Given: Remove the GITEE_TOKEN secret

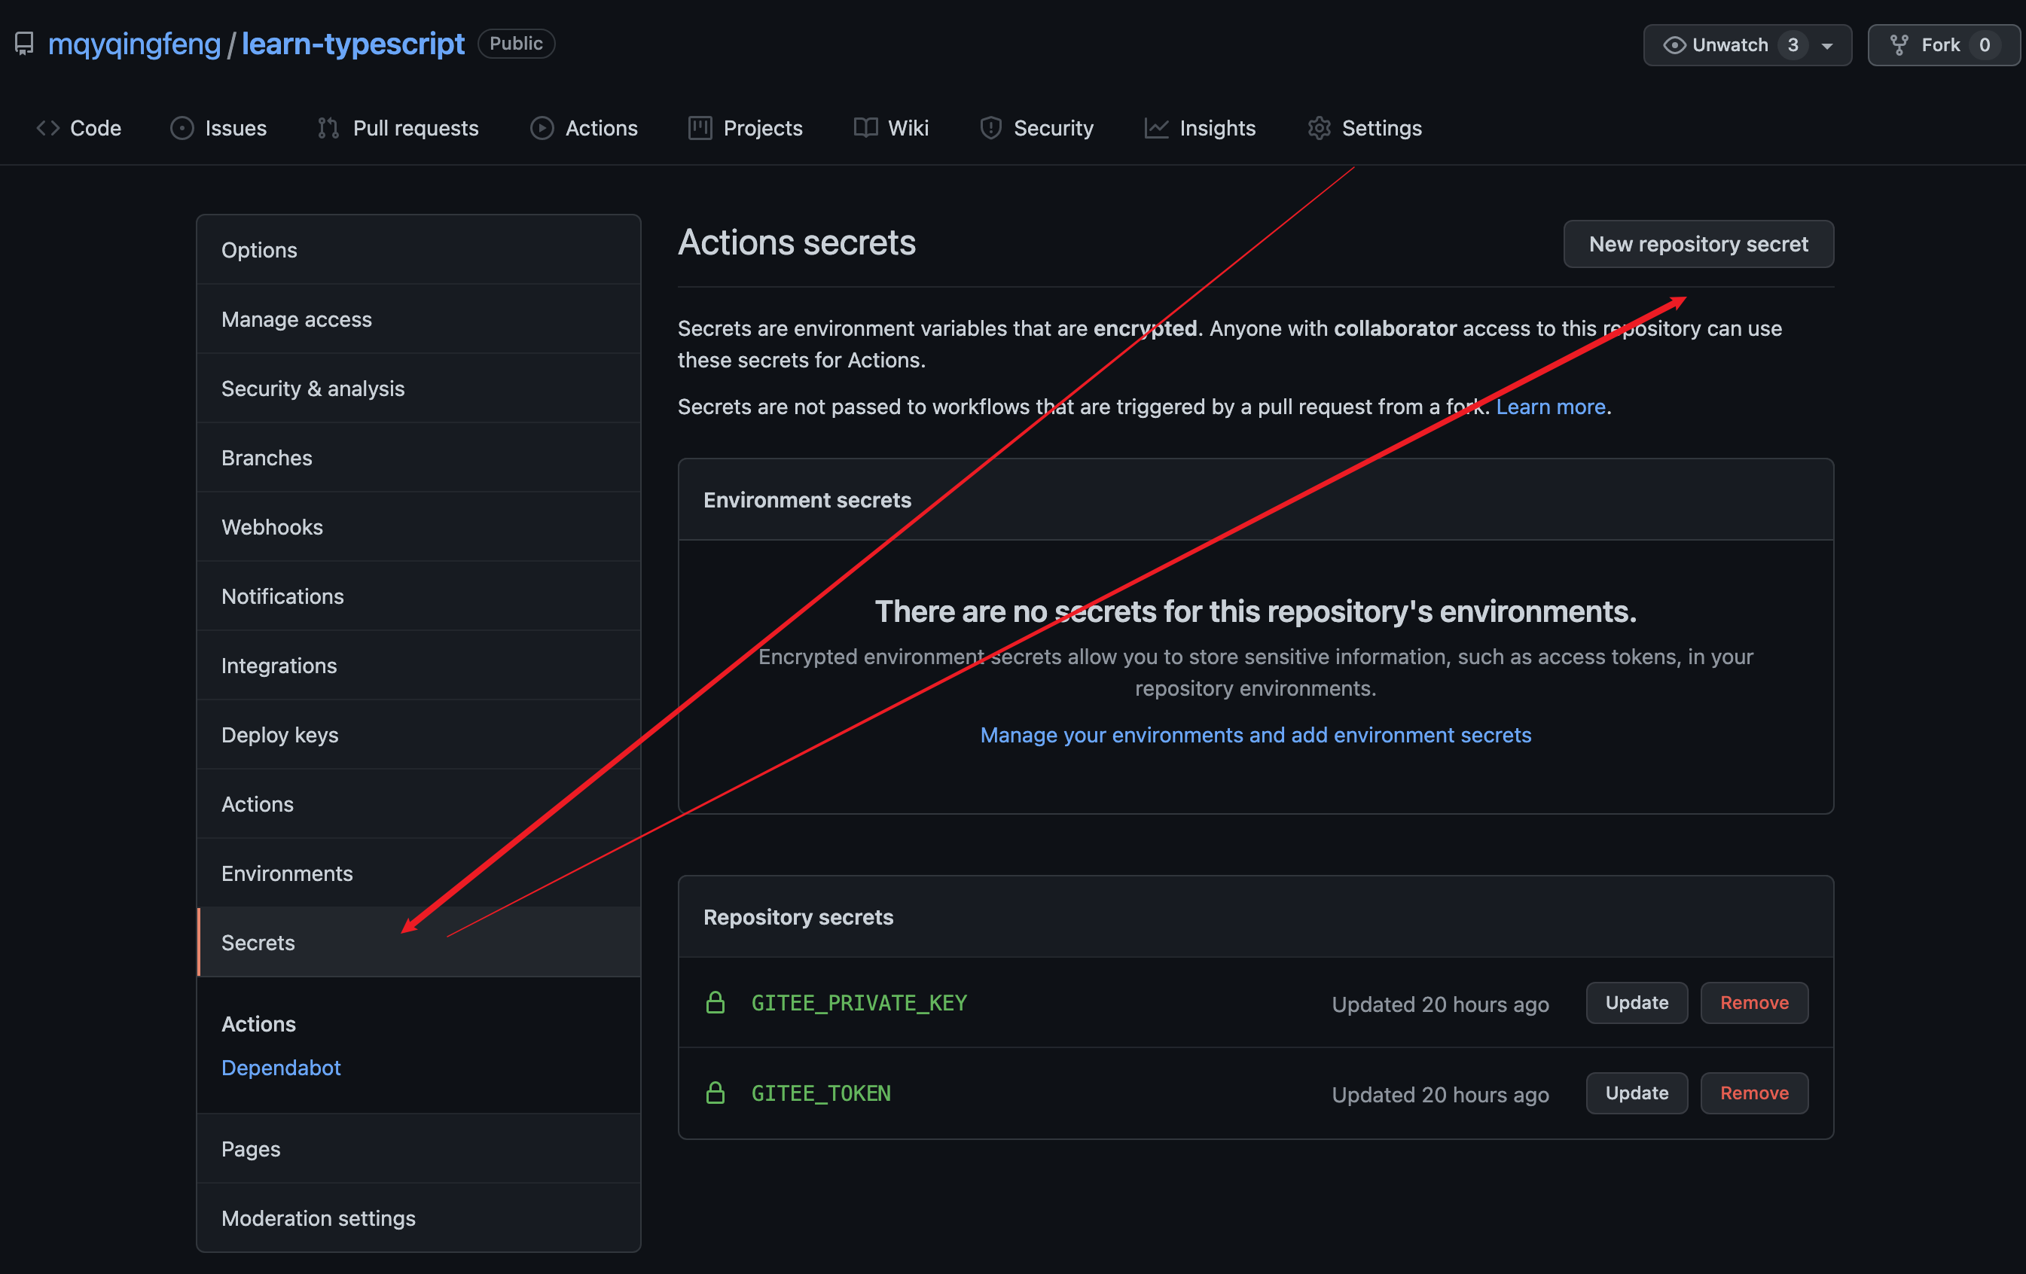Looking at the screenshot, I should 1753,1093.
